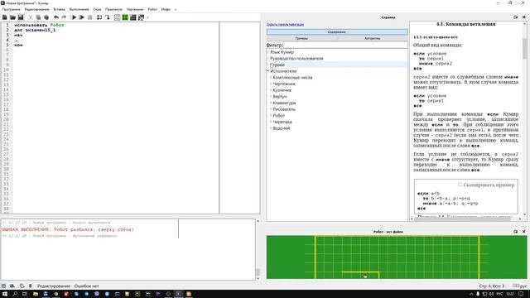Open the dark grid Robot control icon
This screenshot has height=298, width=530.
click(133, 17)
